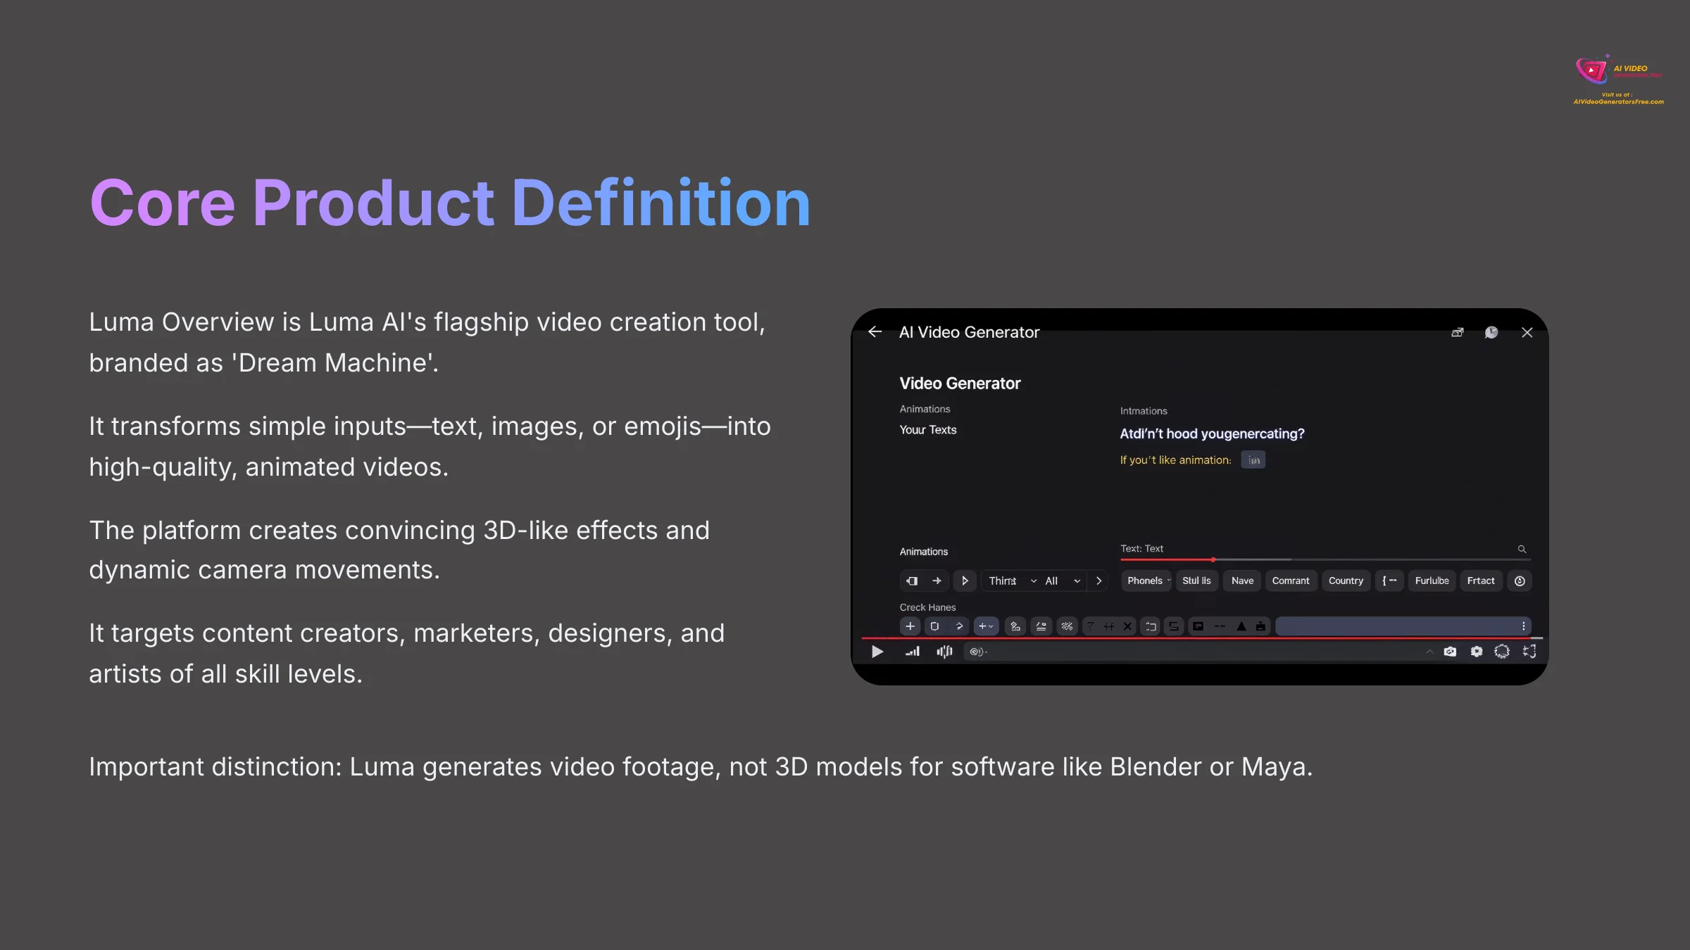Click the Creck Hanes label

pyautogui.click(x=927, y=607)
